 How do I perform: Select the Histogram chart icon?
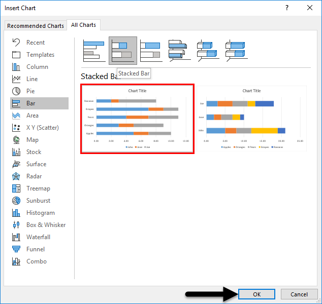click(x=16, y=213)
